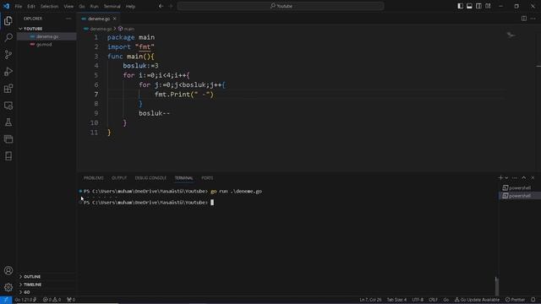
Task: Open the Remote Explorer icon
Action: click(8, 106)
